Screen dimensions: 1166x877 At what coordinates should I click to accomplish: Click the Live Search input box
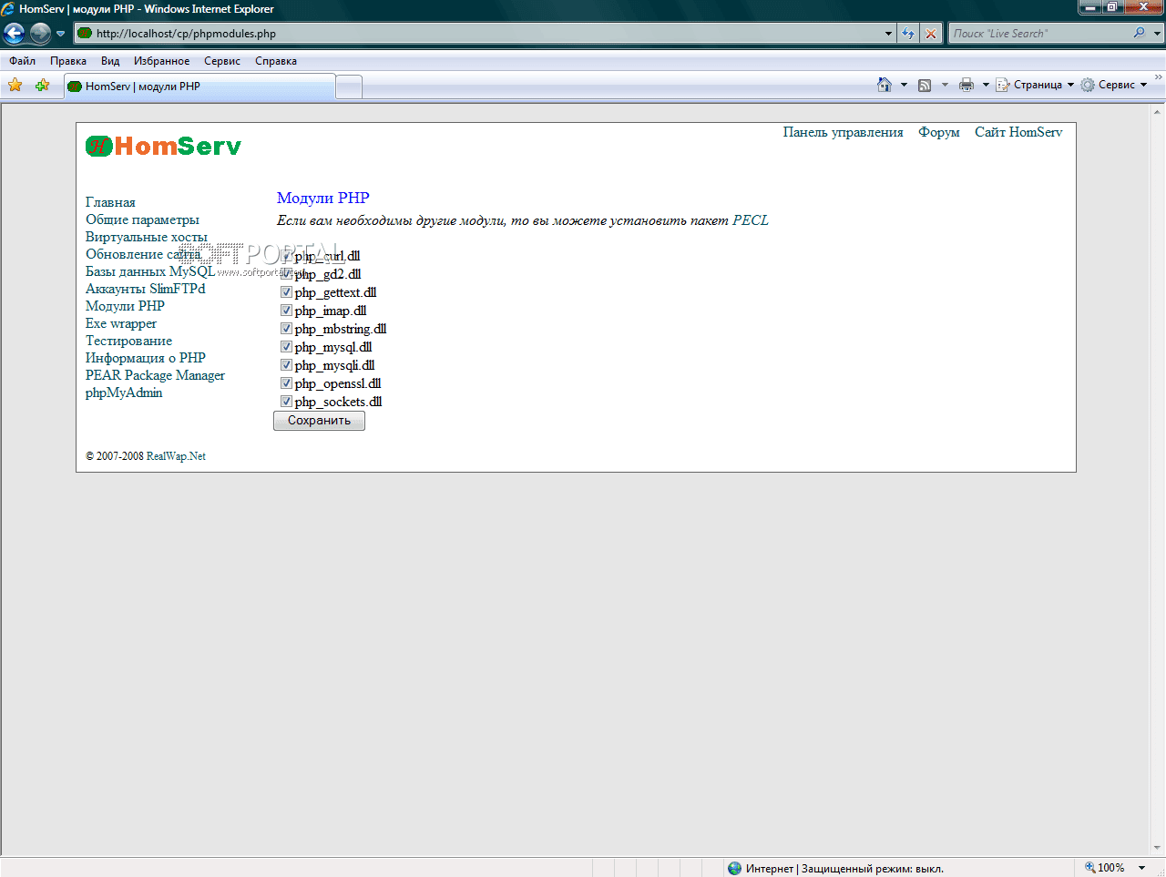pos(1039,34)
